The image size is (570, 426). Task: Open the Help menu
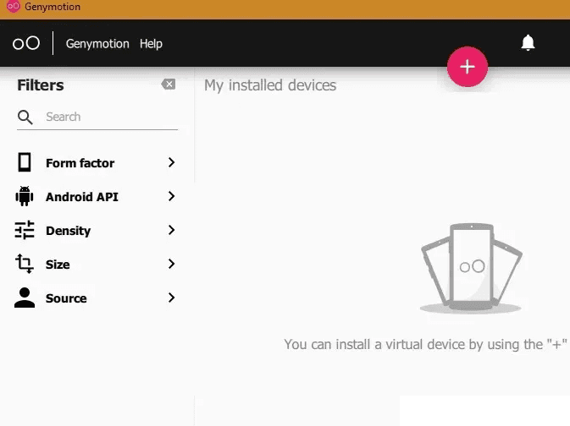click(151, 44)
